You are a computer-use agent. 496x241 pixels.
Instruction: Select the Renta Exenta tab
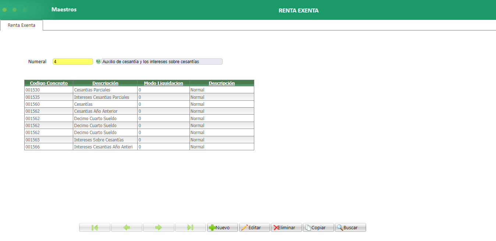pyautogui.click(x=22, y=25)
